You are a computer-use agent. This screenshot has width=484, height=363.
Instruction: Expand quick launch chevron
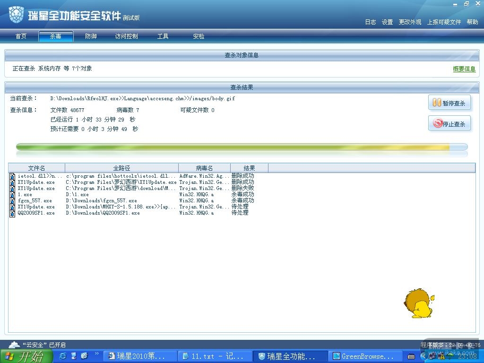[x=96, y=354]
